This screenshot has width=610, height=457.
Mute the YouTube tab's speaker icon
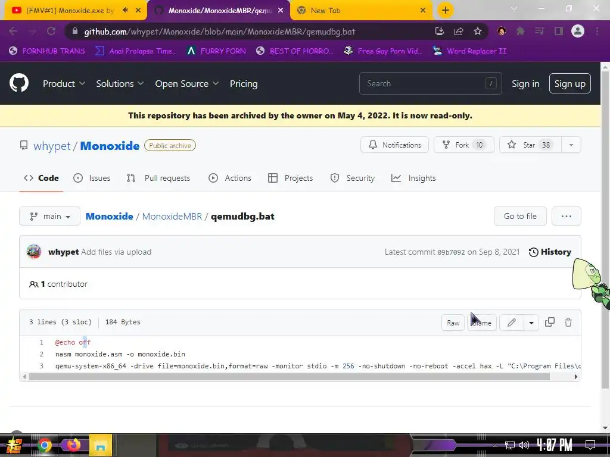[125, 10]
